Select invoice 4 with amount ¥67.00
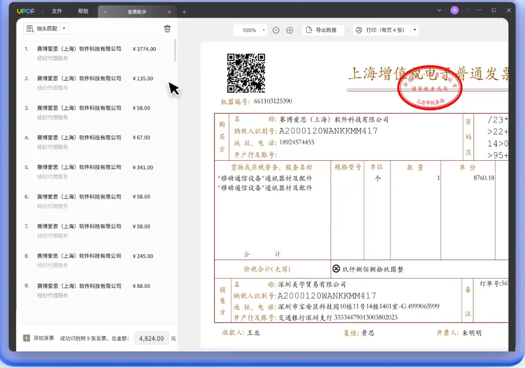This screenshot has height=368, width=525. pyautogui.click(x=97, y=142)
